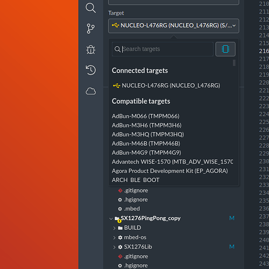Click the folder icon of SX1276PingPong_copy
Viewport: 269px width, 269px height.
pos(117,218)
